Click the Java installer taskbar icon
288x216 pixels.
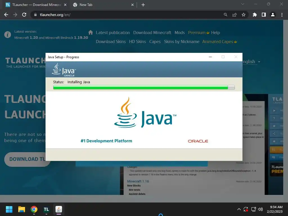coord(59,209)
